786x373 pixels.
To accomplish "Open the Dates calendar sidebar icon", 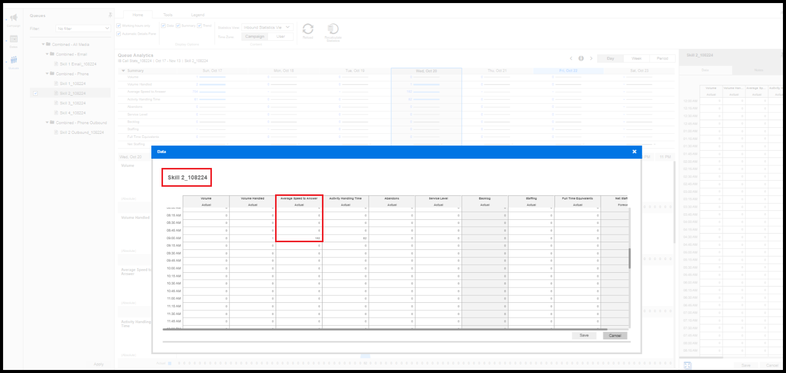I will click(x=14, y=39).
